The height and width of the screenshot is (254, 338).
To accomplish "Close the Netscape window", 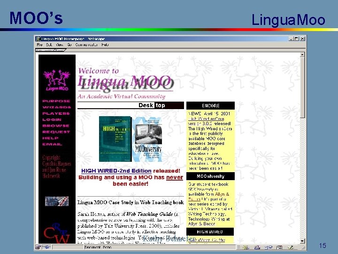I will click(x=302, y=39).
